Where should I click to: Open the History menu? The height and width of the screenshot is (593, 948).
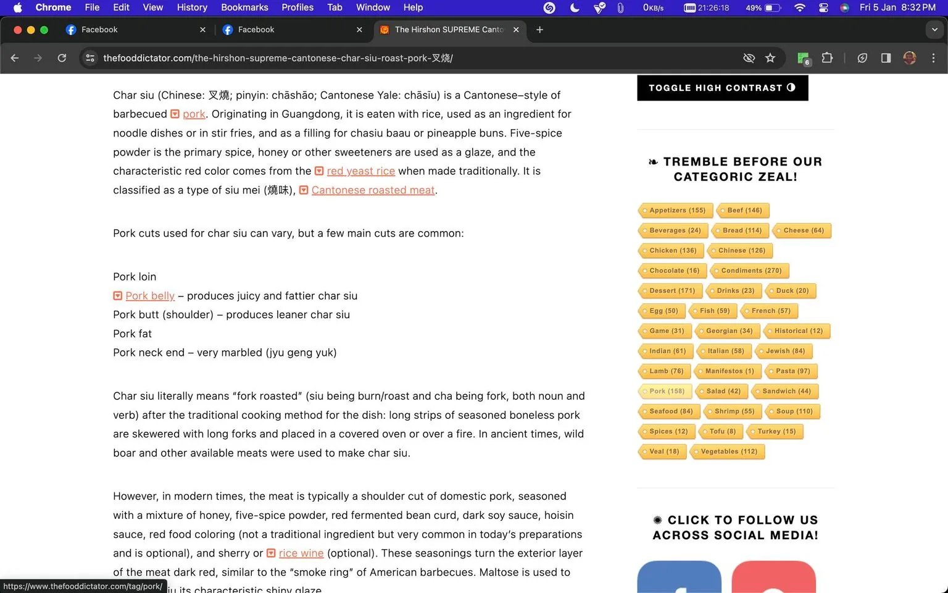coord(192,7)
